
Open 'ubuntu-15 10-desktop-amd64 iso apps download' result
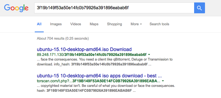[x=99, y=76]
